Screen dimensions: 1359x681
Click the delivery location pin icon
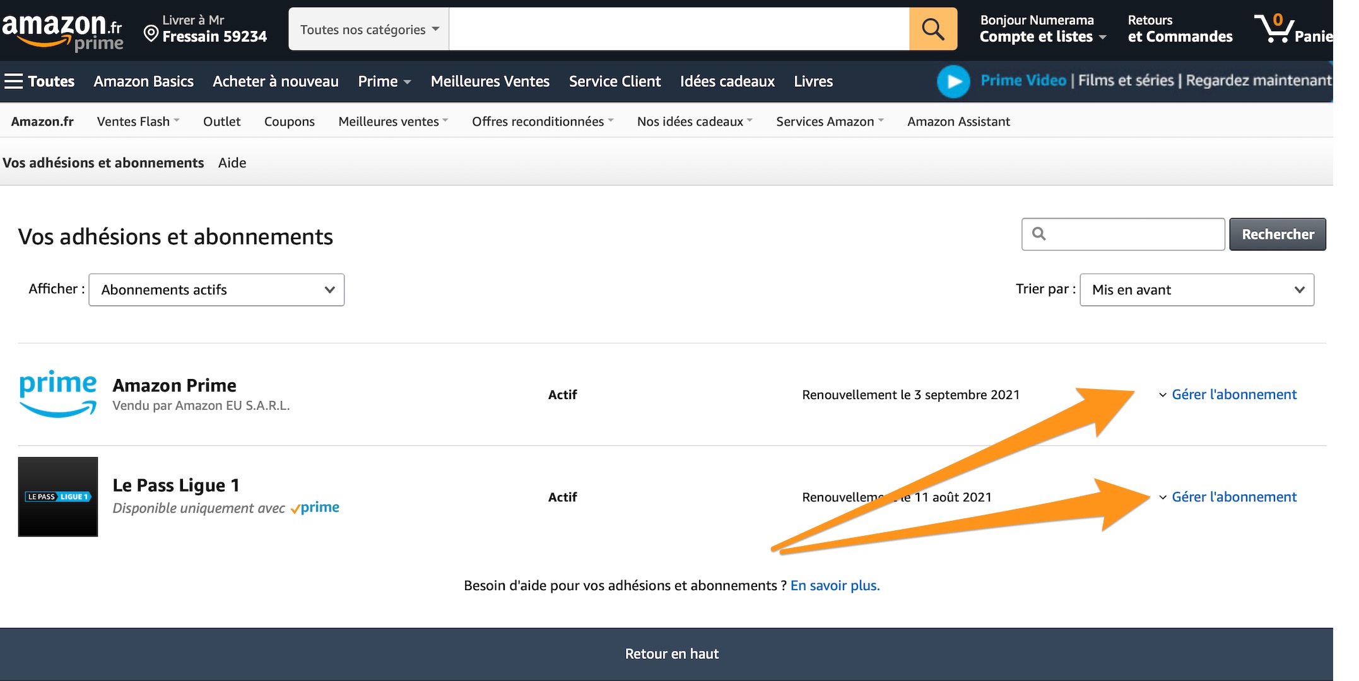point(151,33)
